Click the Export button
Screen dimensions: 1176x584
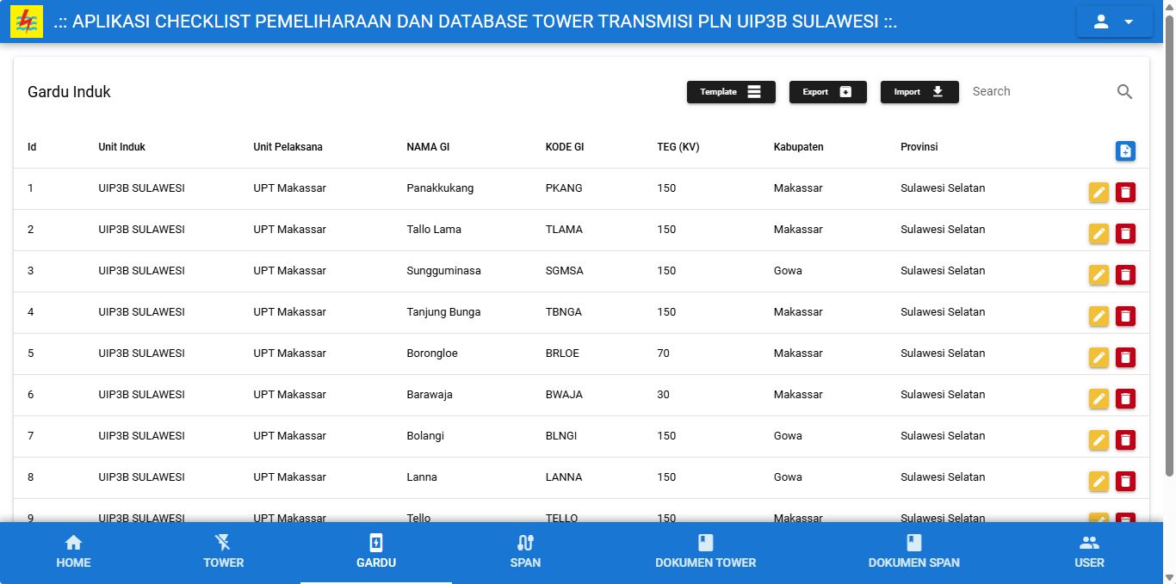[x=827, y=92]
